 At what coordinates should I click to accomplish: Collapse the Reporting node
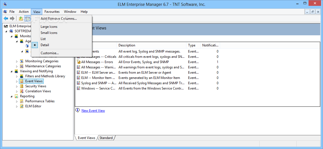pyautogui.click(x=11, y=96)
